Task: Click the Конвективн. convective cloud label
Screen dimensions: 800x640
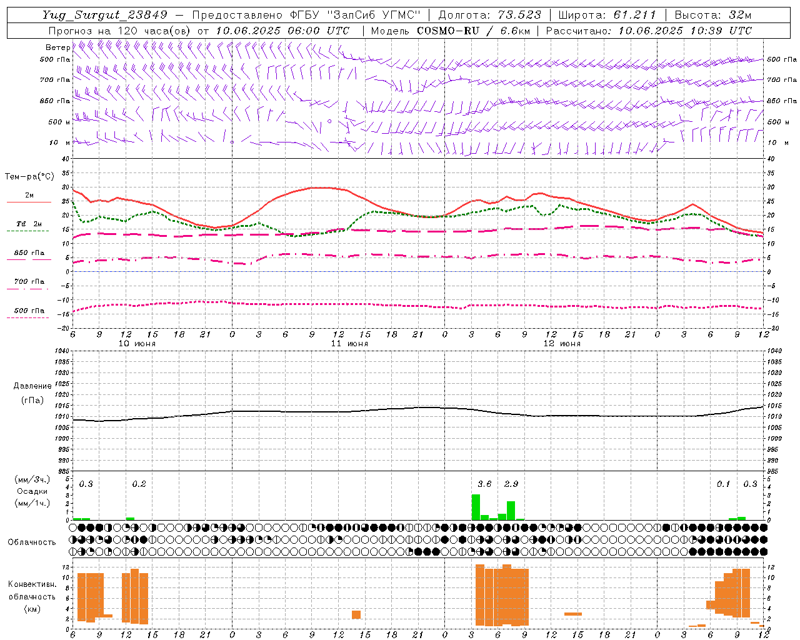Action: point(32,584)
